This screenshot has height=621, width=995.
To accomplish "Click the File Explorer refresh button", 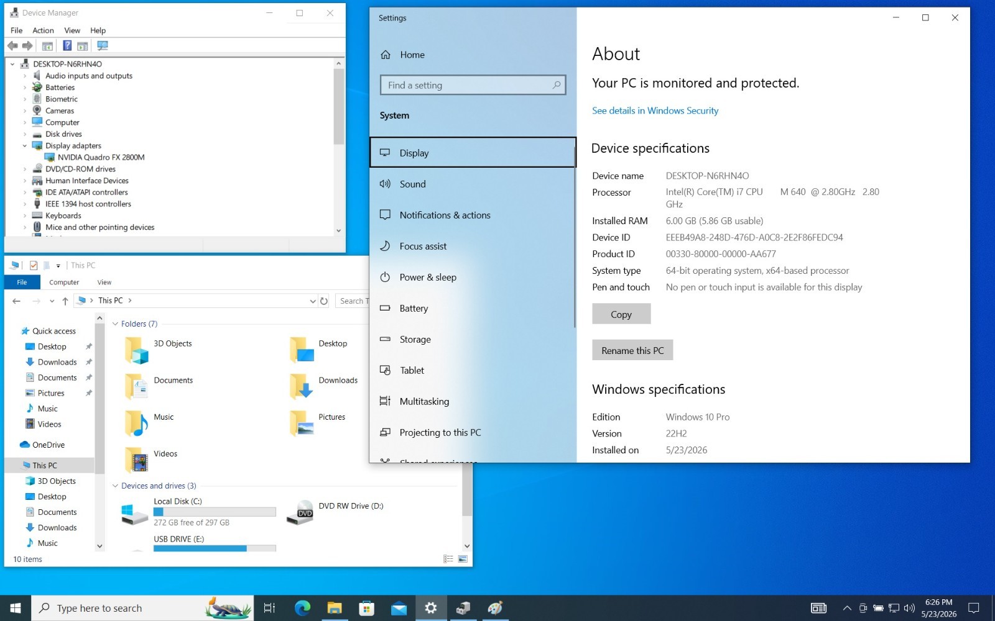I will pos(324,301).
